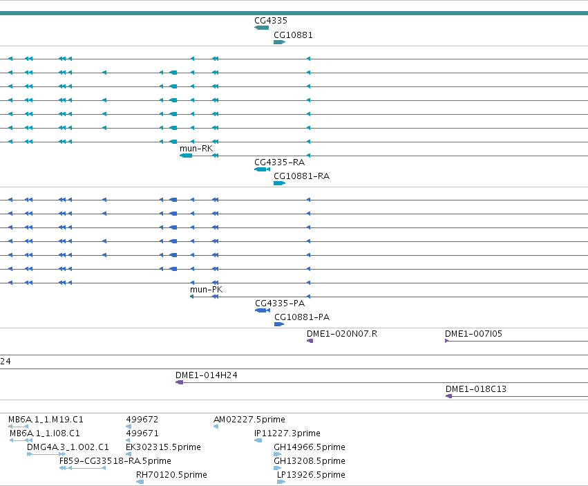Select the IP11227.3prime arrow glyph
The width and height of the screenshot is (588, 486).
258,440
